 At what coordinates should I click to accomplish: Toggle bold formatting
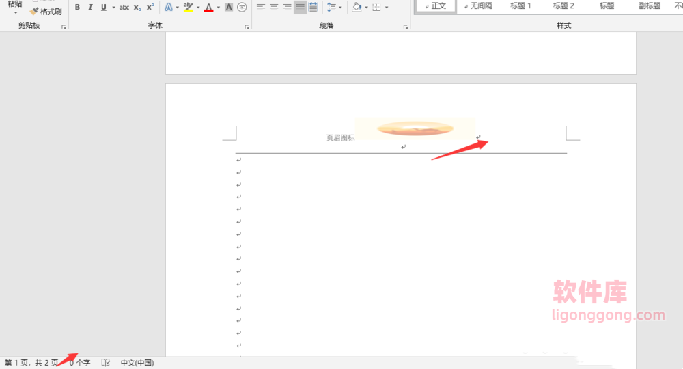[77, 7]
